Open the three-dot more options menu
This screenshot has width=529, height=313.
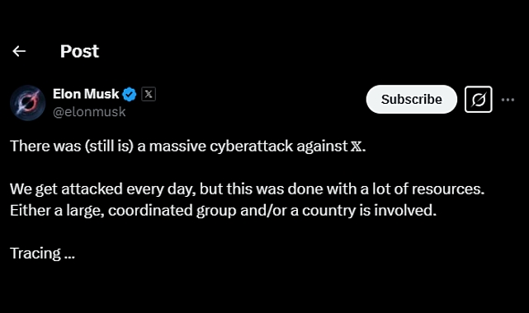[x=508, y=100]
